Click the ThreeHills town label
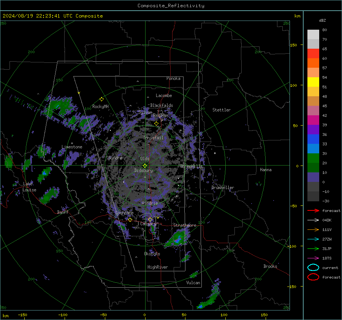The width and height of the screenshot is (342, 320). tap(191, 166)
